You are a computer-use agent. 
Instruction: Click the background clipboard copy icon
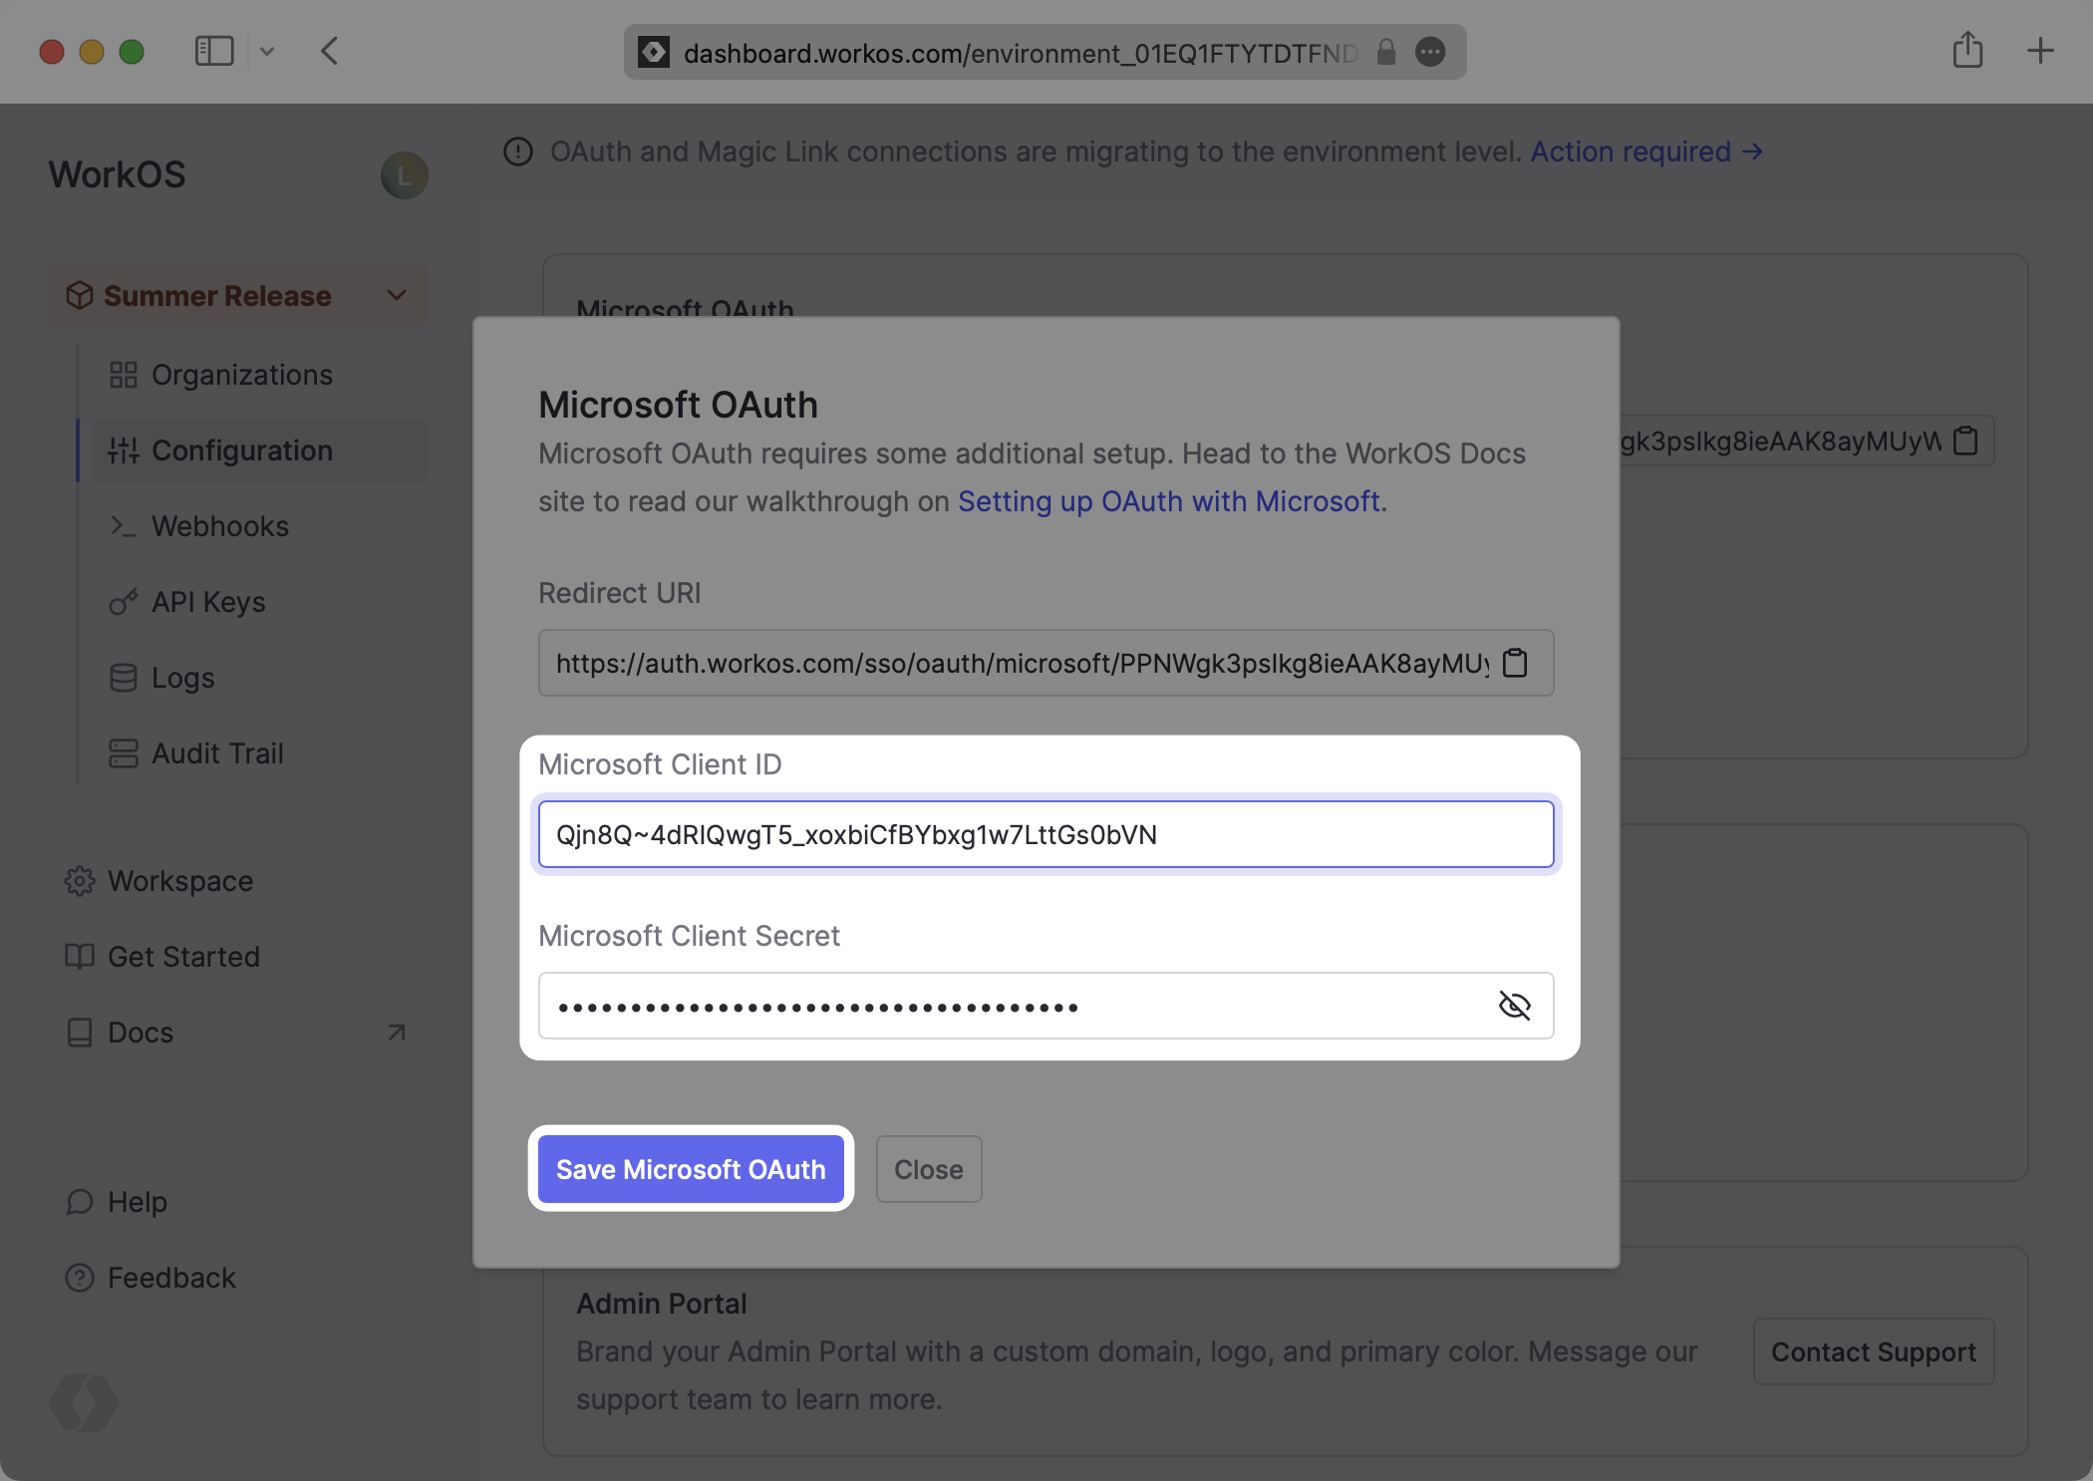1965,441
